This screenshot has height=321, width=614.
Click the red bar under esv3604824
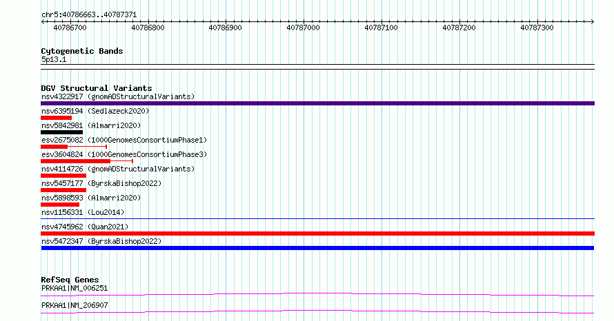click(75, 161)
